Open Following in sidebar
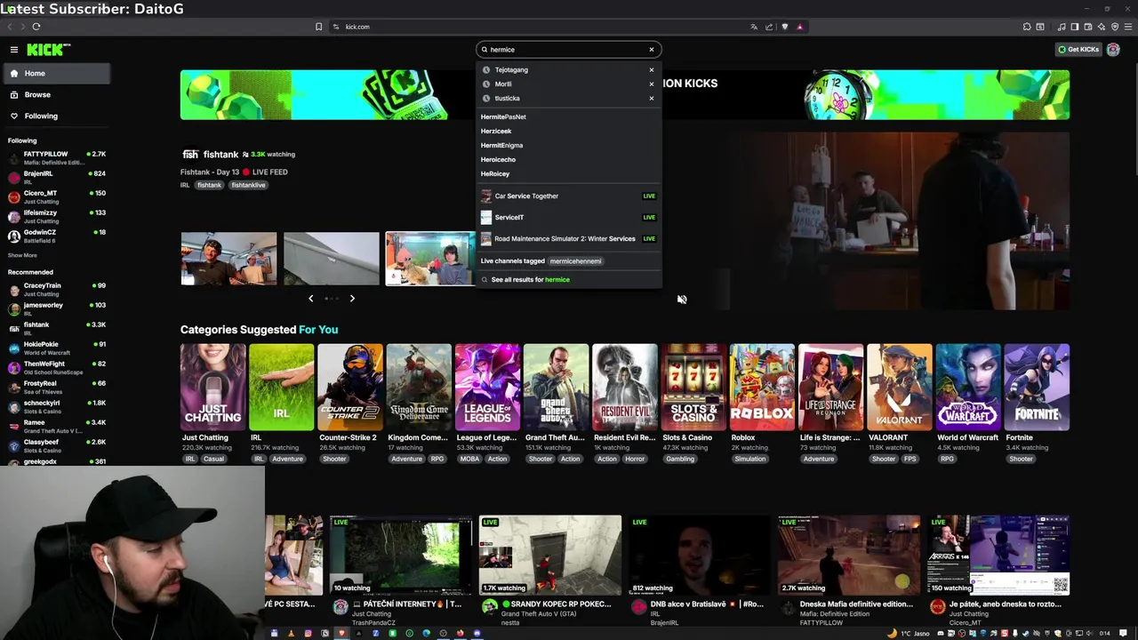 tap(56, 116)
